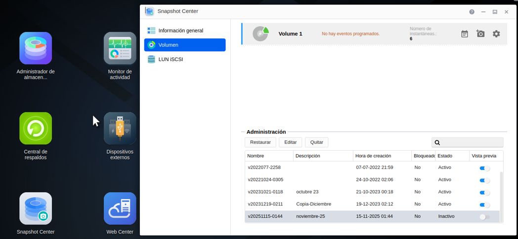518x239 pixels.
Task: Open Administrador de almacenamiento desktop icon
Action: pos(36,48)
